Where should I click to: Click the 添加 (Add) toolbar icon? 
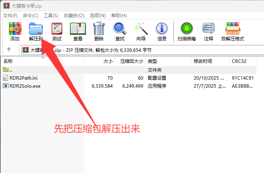15,29
